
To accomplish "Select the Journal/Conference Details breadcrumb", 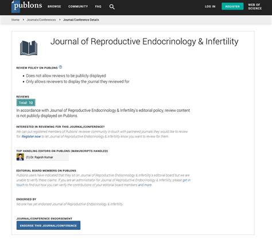I will click(81, 19).
